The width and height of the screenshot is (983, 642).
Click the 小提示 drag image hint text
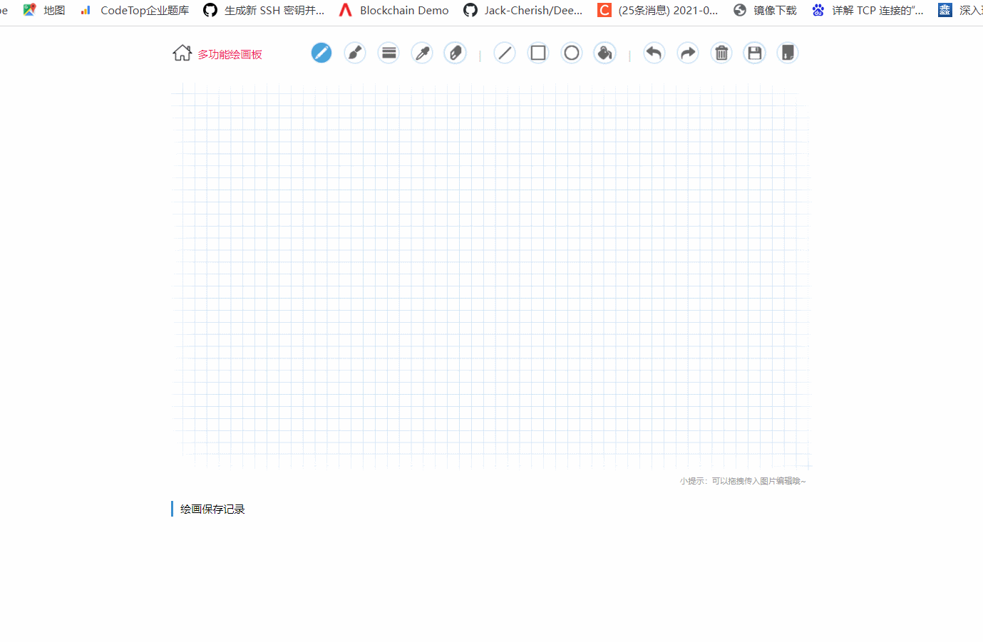click(743, 481)
